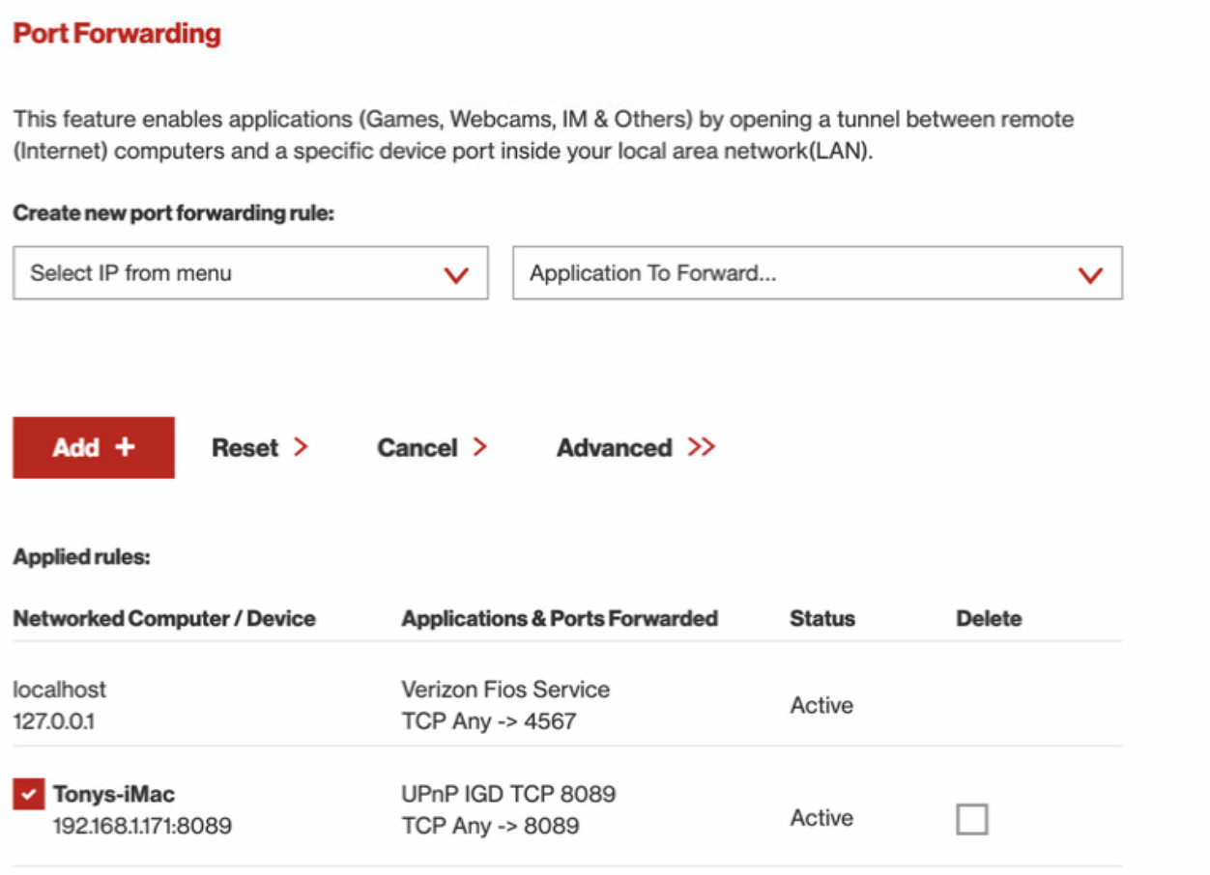
Task: Uncheck the Tonys-iMac rule checkbox
Action: click(28, 795)
